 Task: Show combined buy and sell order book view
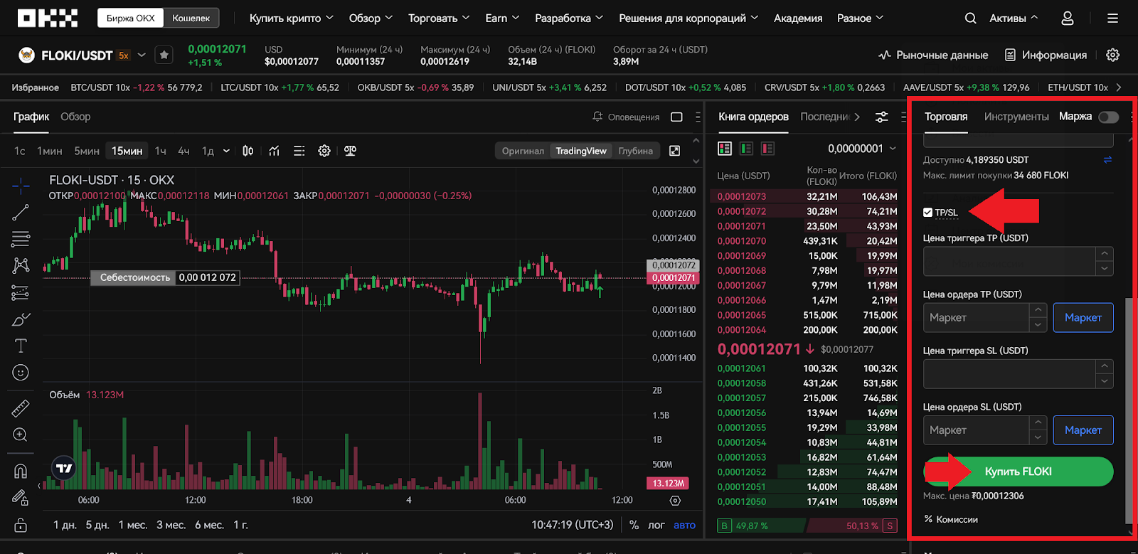tap(725, 148)
